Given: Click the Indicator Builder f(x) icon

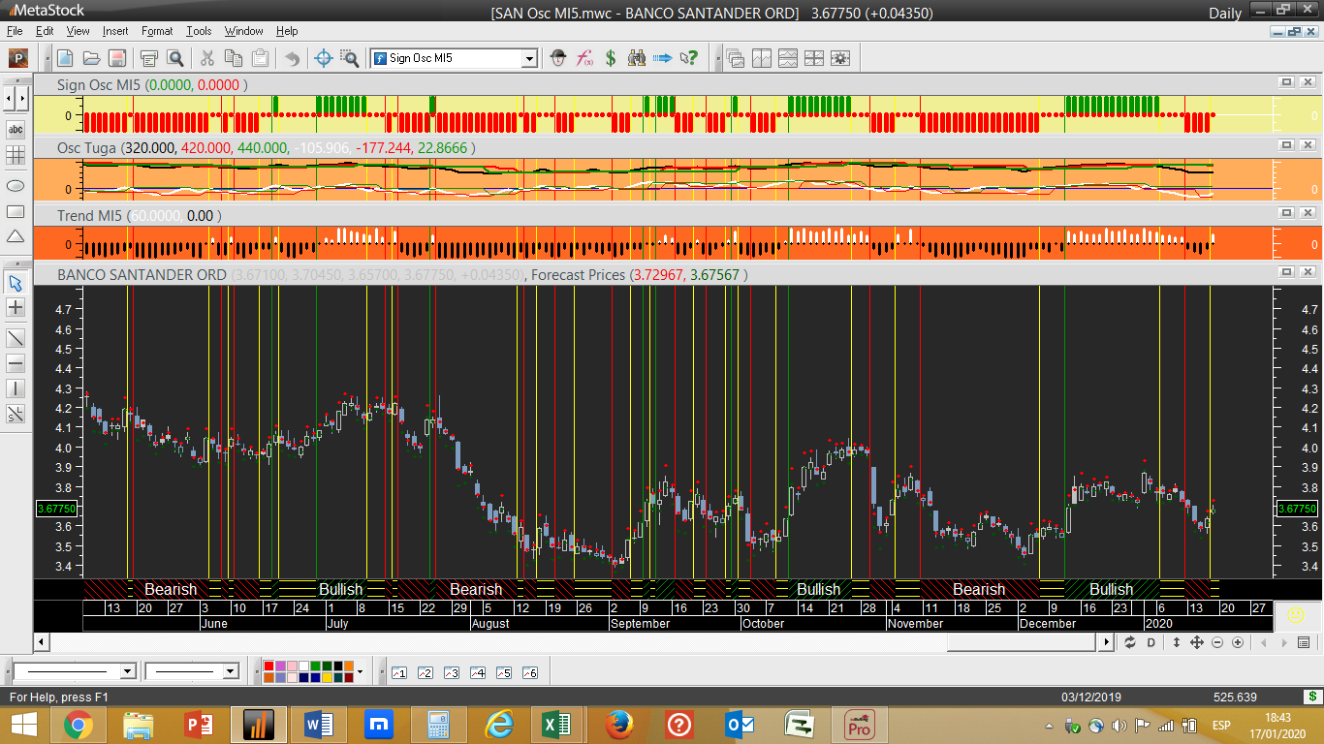Looking at the screenshot, I should 584,58.
